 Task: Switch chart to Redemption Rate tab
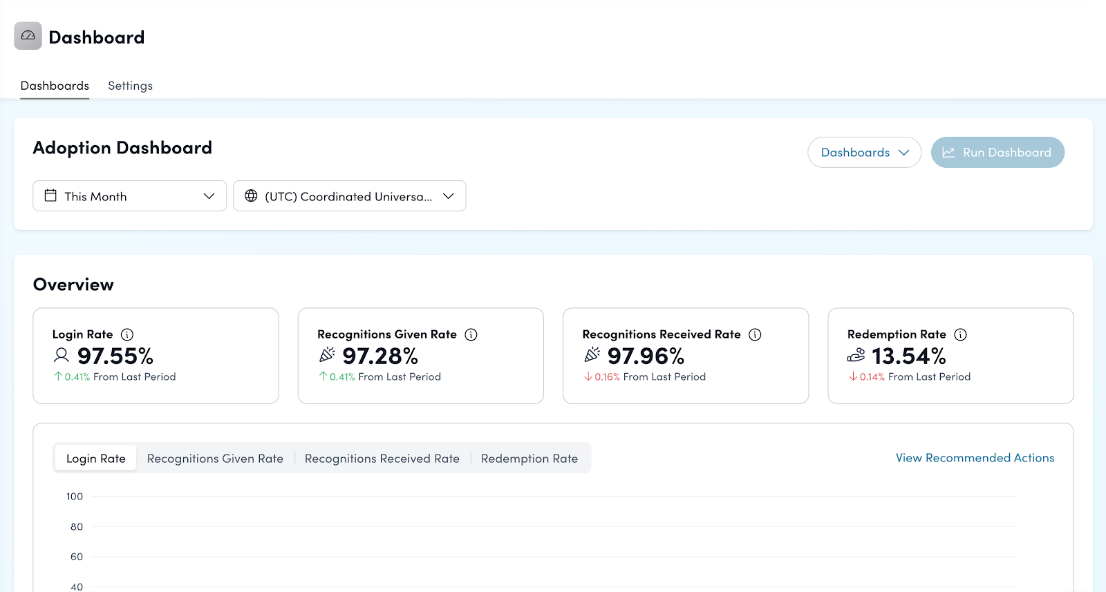[529, 459]
